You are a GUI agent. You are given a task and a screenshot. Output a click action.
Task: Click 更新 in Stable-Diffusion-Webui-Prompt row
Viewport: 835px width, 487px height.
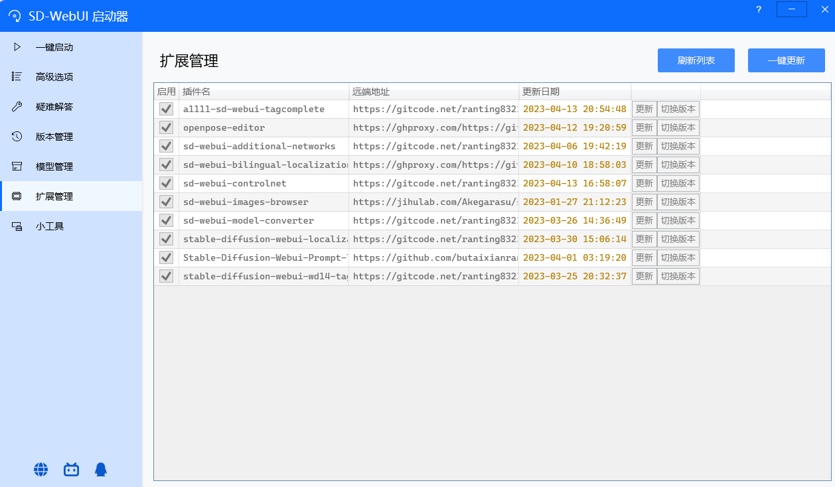click(x=645, y=257)
